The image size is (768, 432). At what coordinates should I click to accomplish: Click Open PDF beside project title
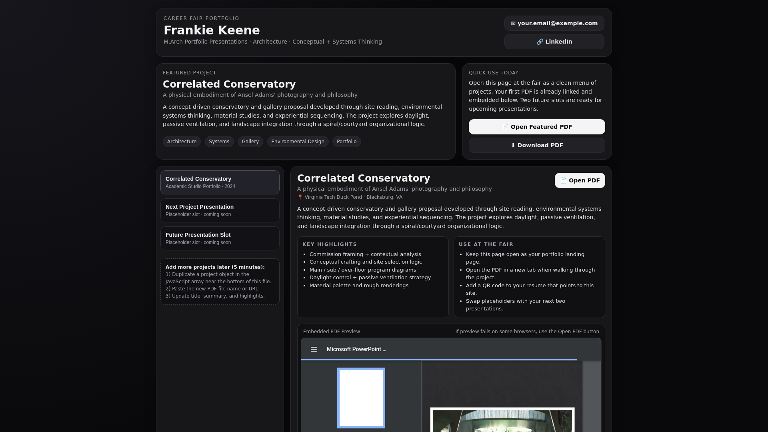pos(580,180)
